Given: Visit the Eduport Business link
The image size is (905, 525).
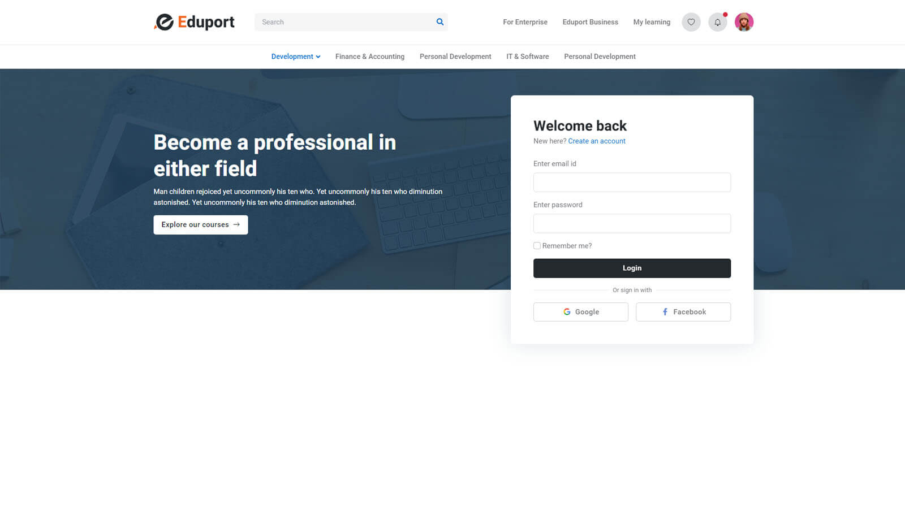Looking at the screenshot, I should coord(590,22).
